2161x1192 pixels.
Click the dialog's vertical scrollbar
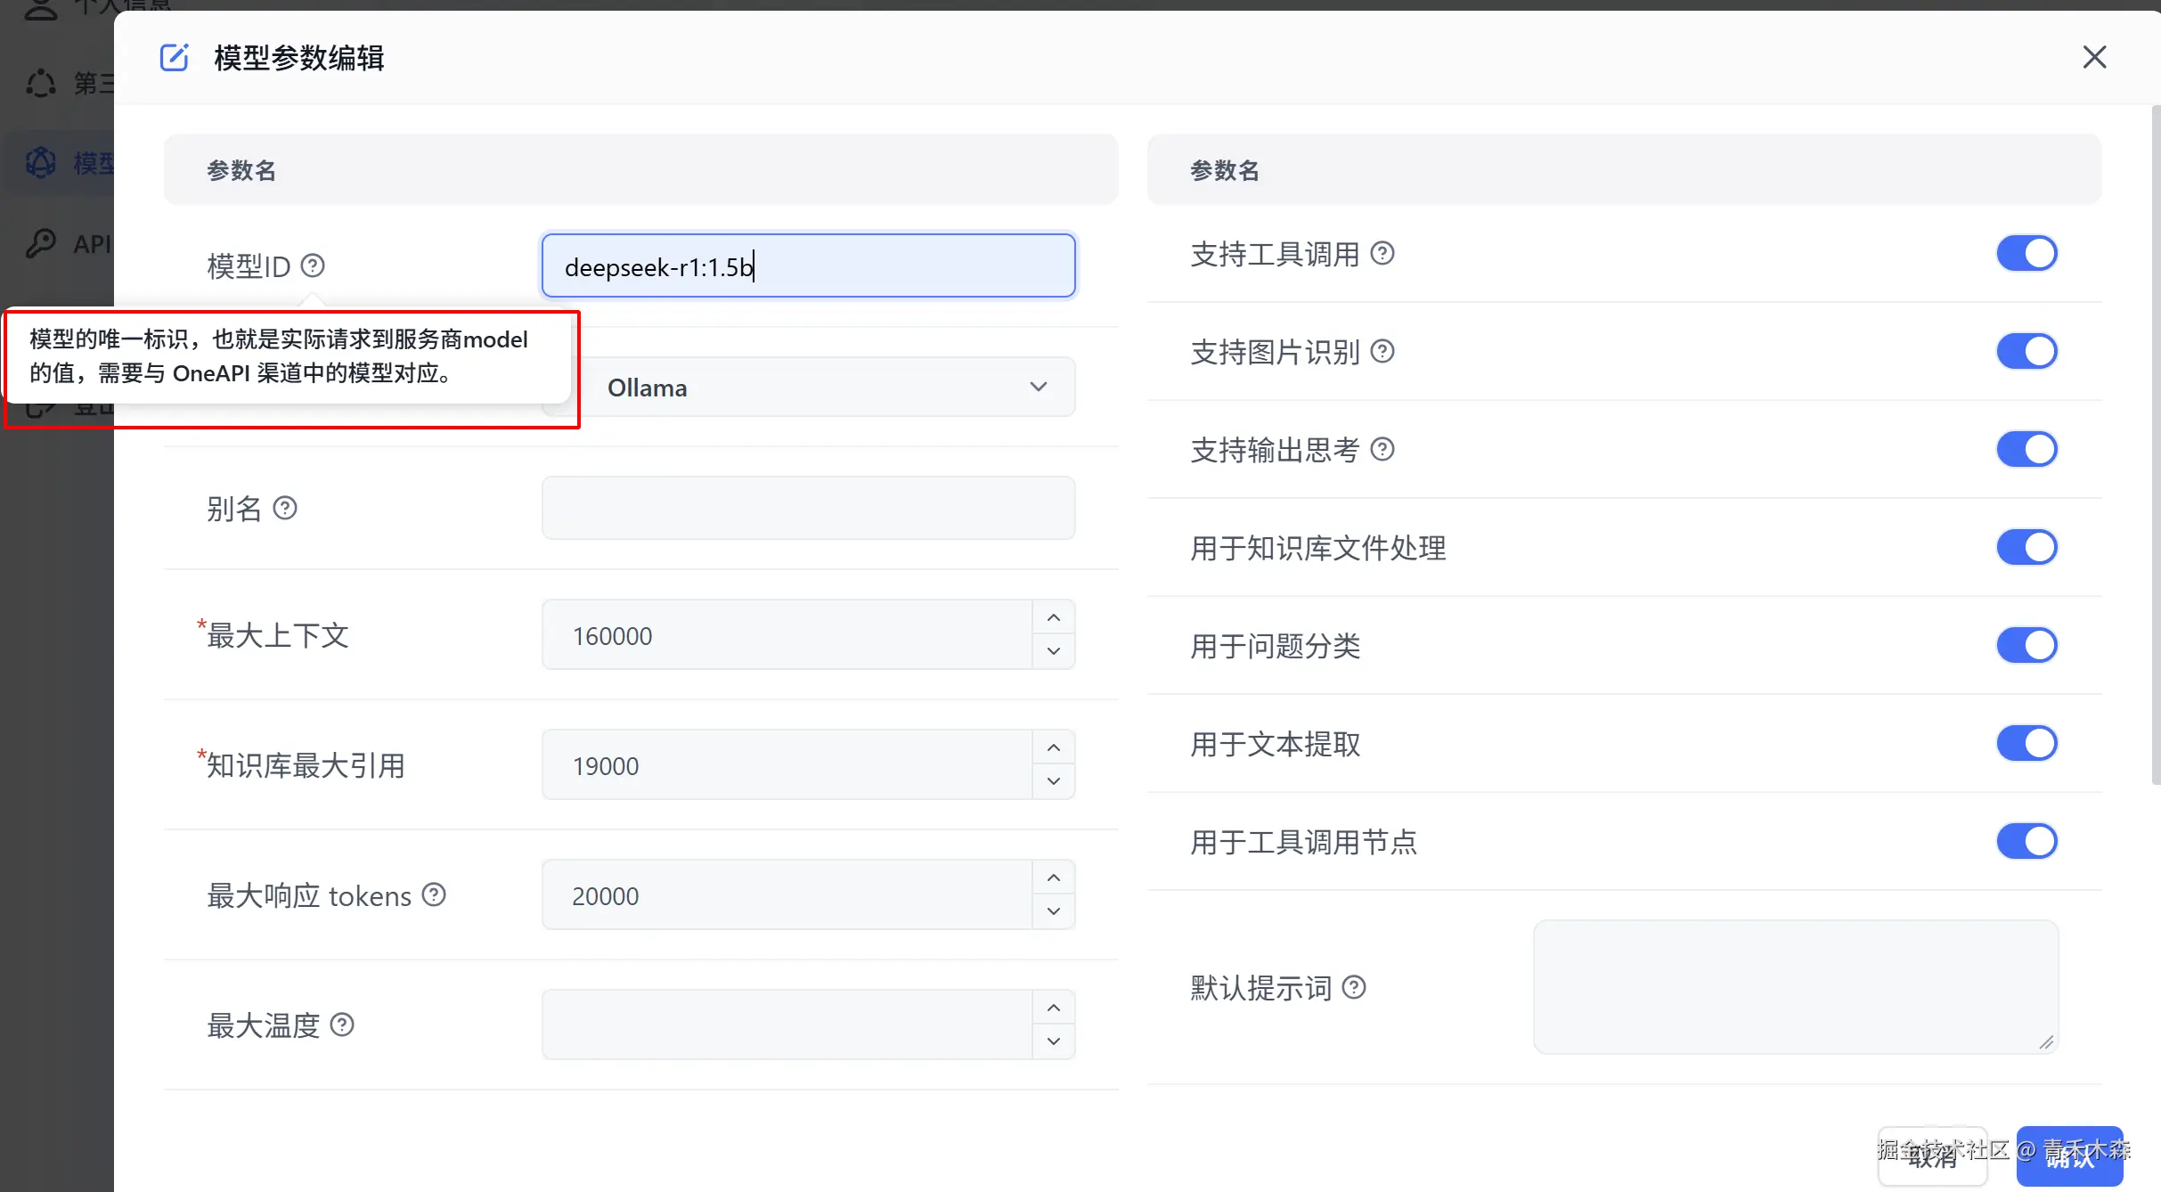click(x=2156, y=445)
